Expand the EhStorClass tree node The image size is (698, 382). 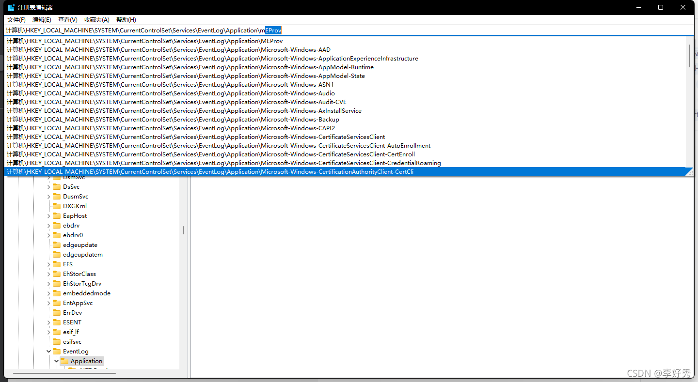pos(48,274)
